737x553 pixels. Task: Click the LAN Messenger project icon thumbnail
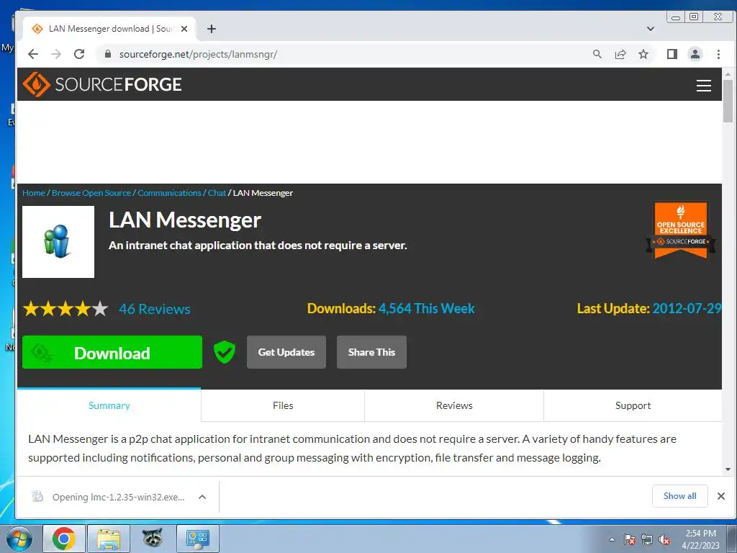(x=58, y=242)
